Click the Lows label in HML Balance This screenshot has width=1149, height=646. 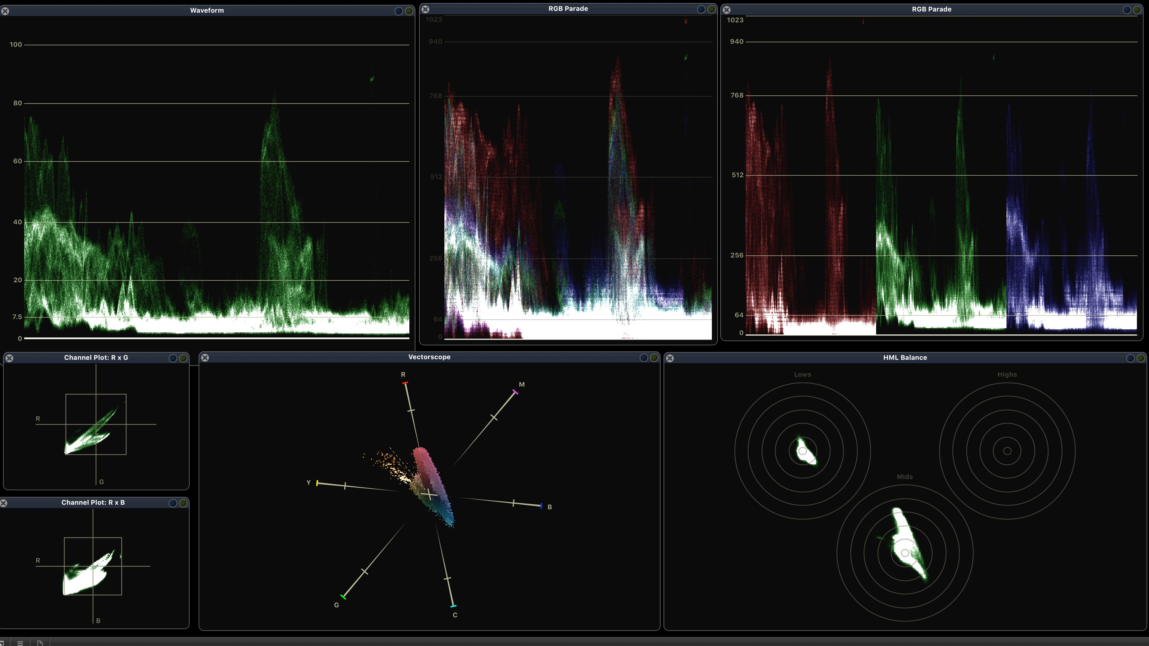802,374
